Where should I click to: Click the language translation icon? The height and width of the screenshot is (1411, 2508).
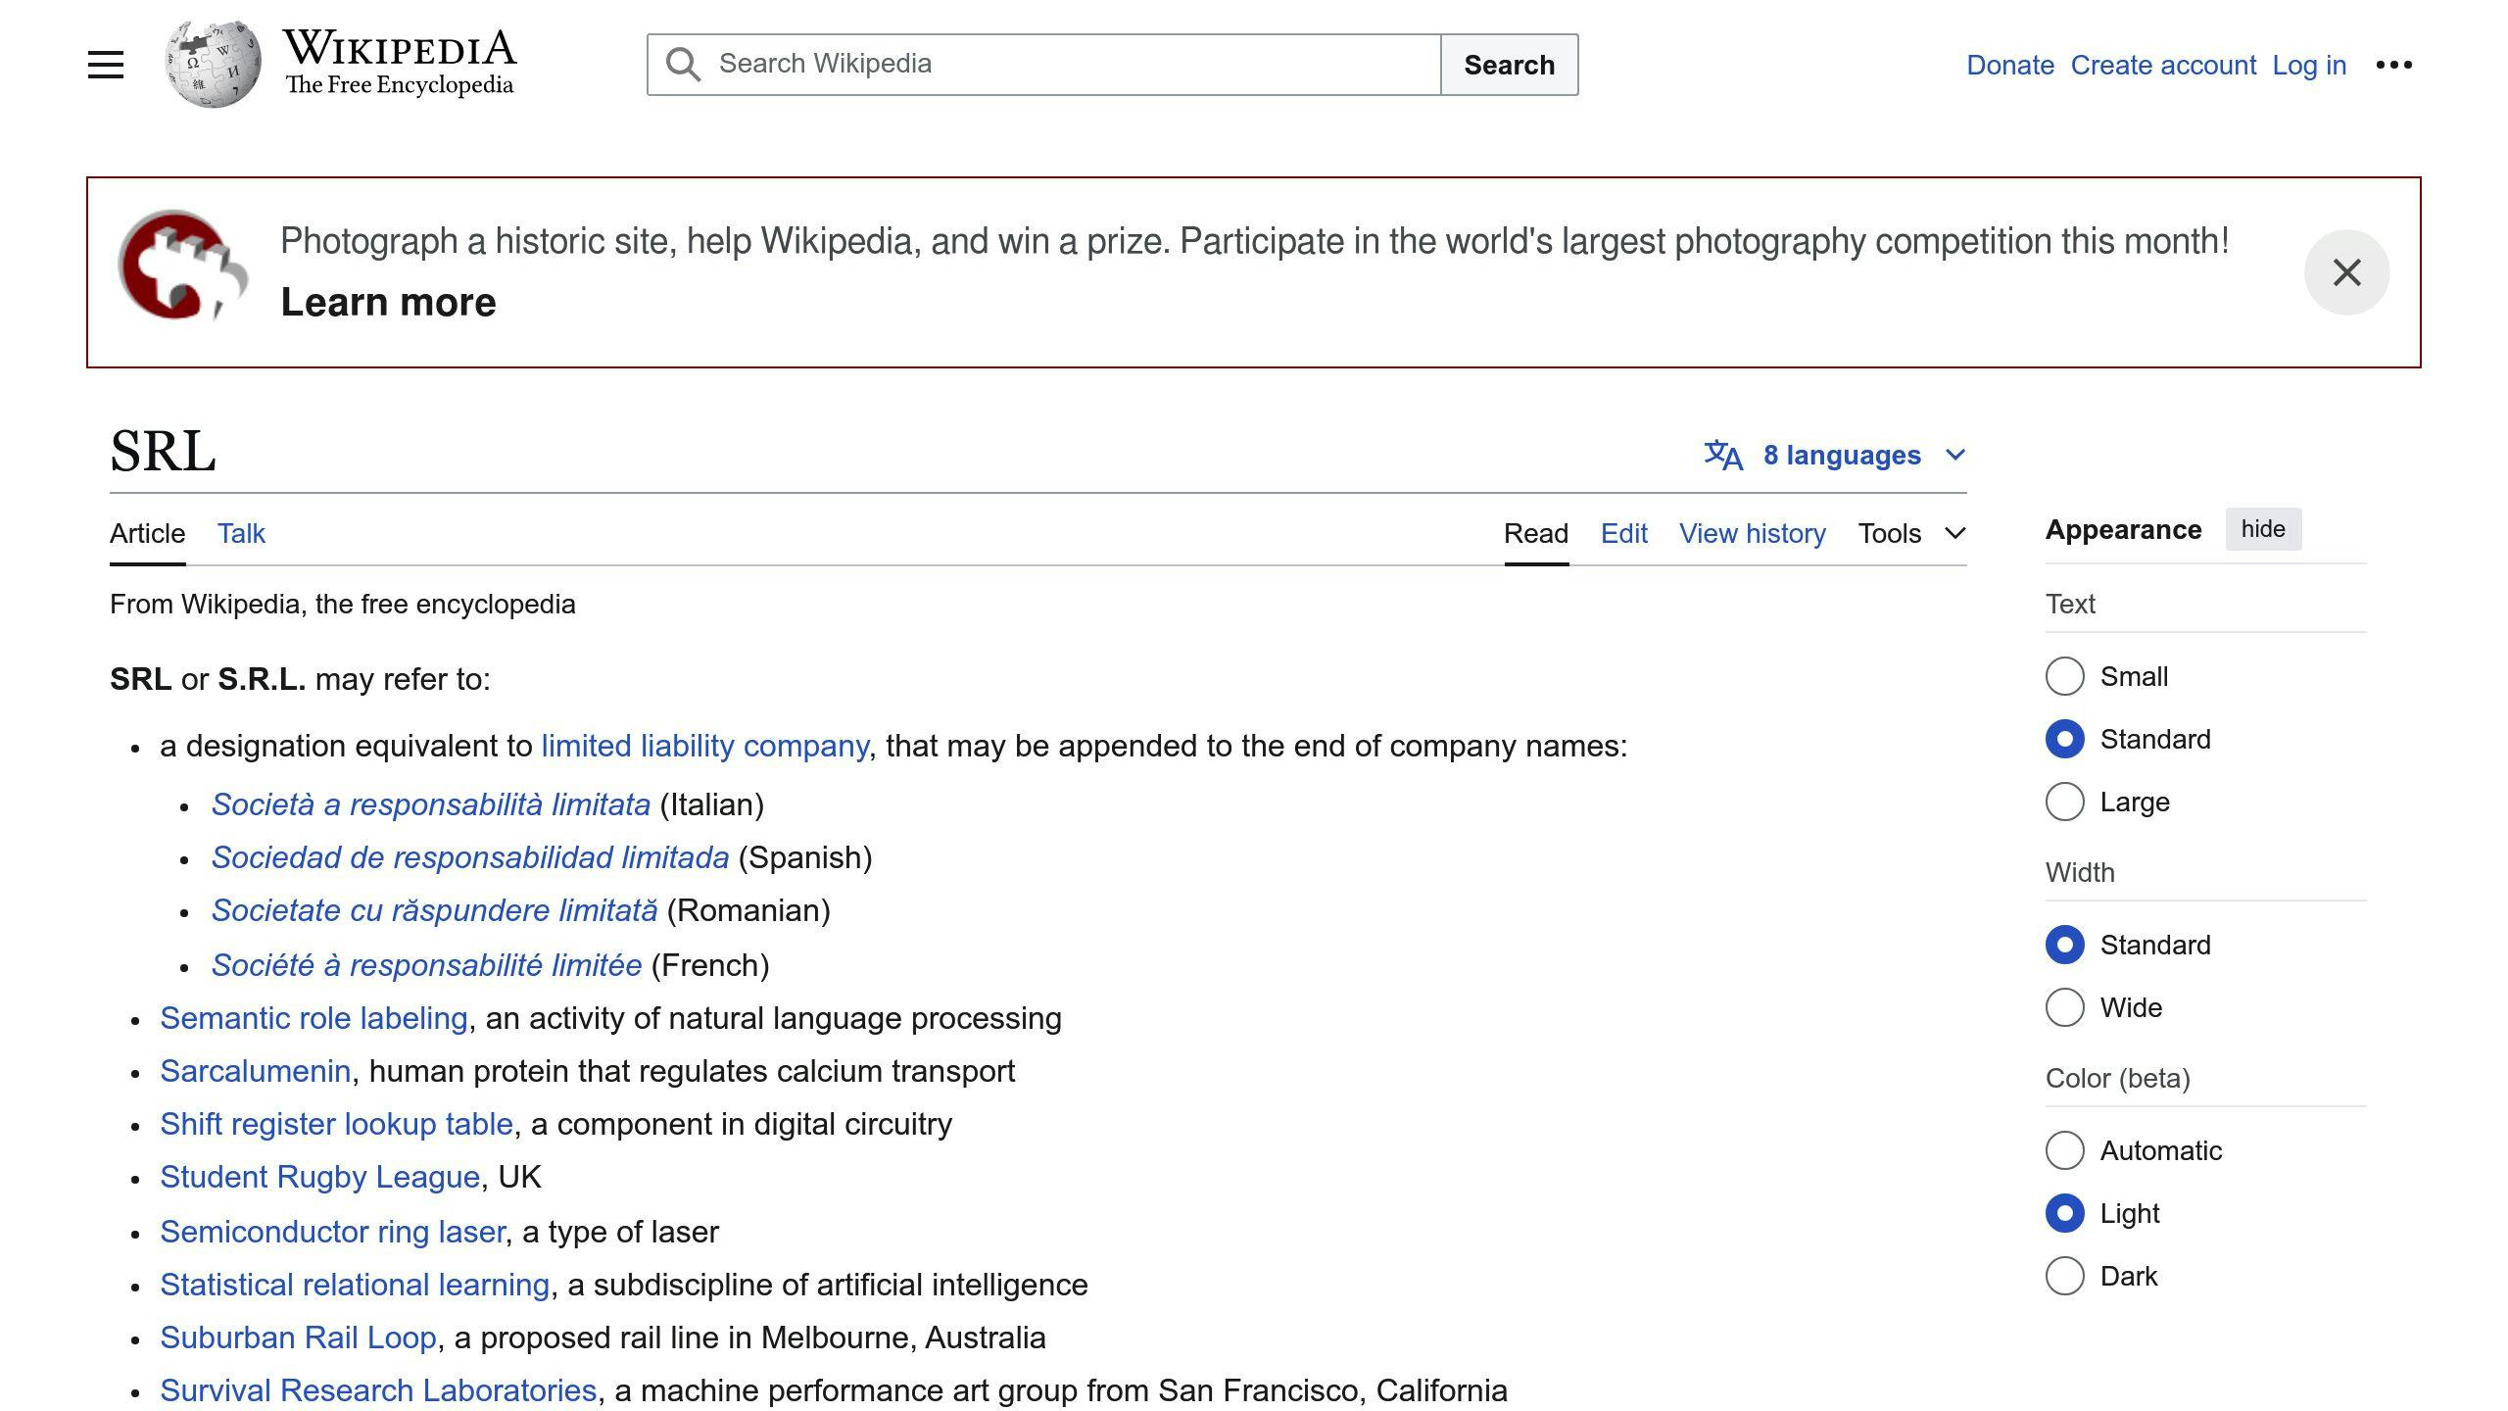(x=1723, y=455)
